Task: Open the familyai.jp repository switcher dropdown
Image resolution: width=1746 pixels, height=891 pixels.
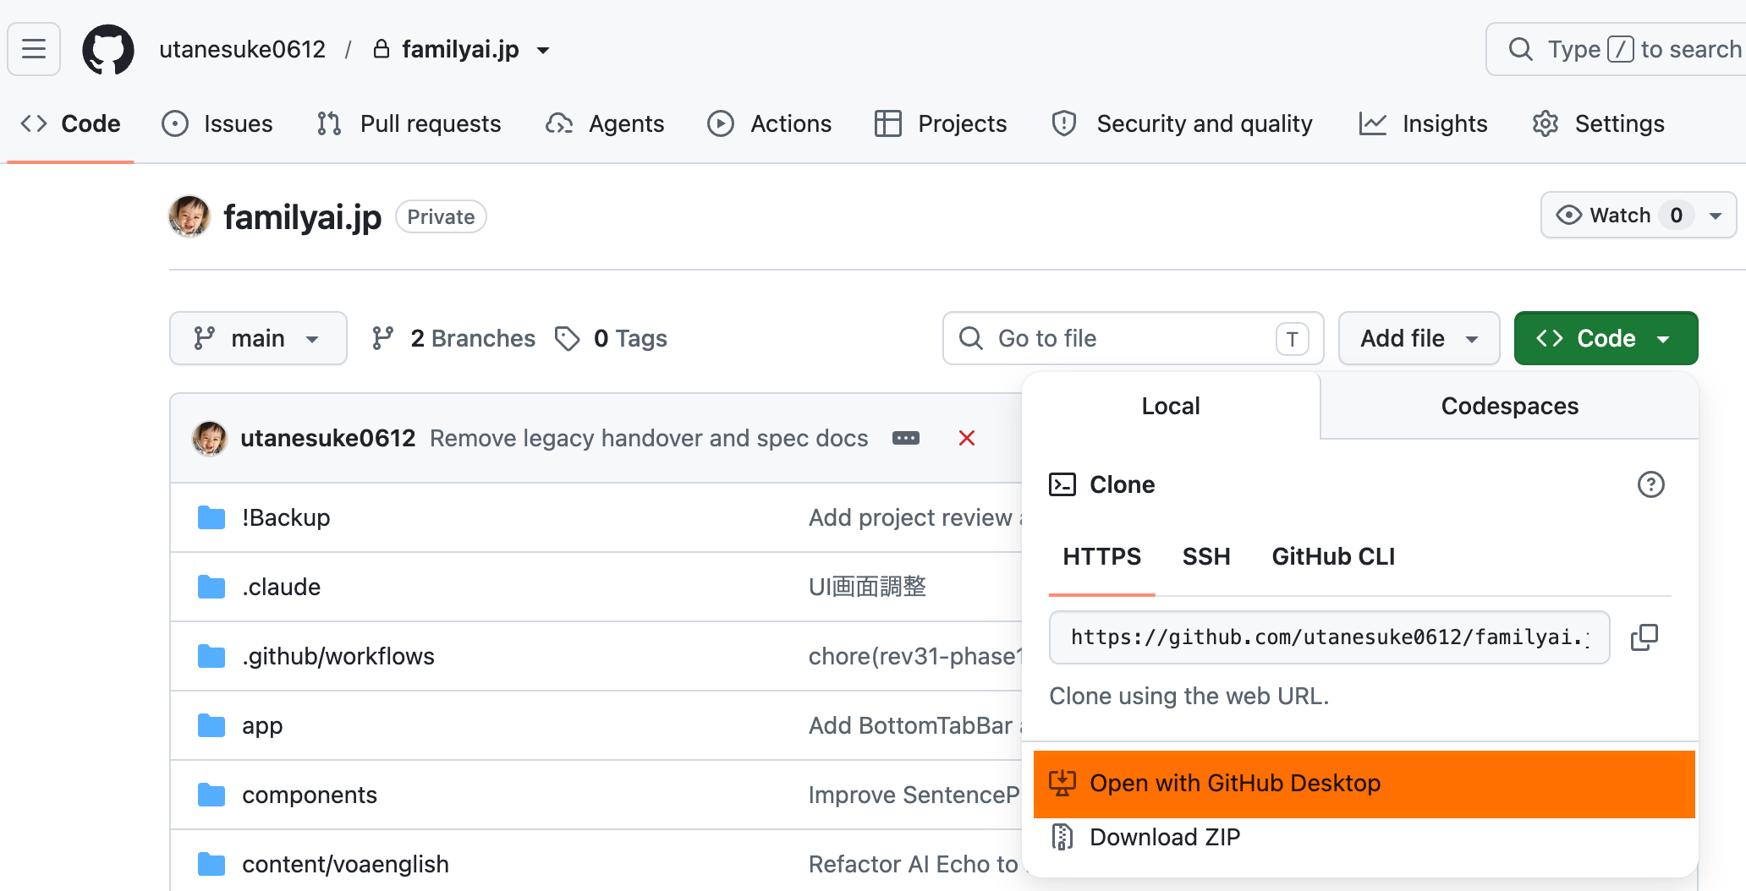Action: tap(543, 50)
